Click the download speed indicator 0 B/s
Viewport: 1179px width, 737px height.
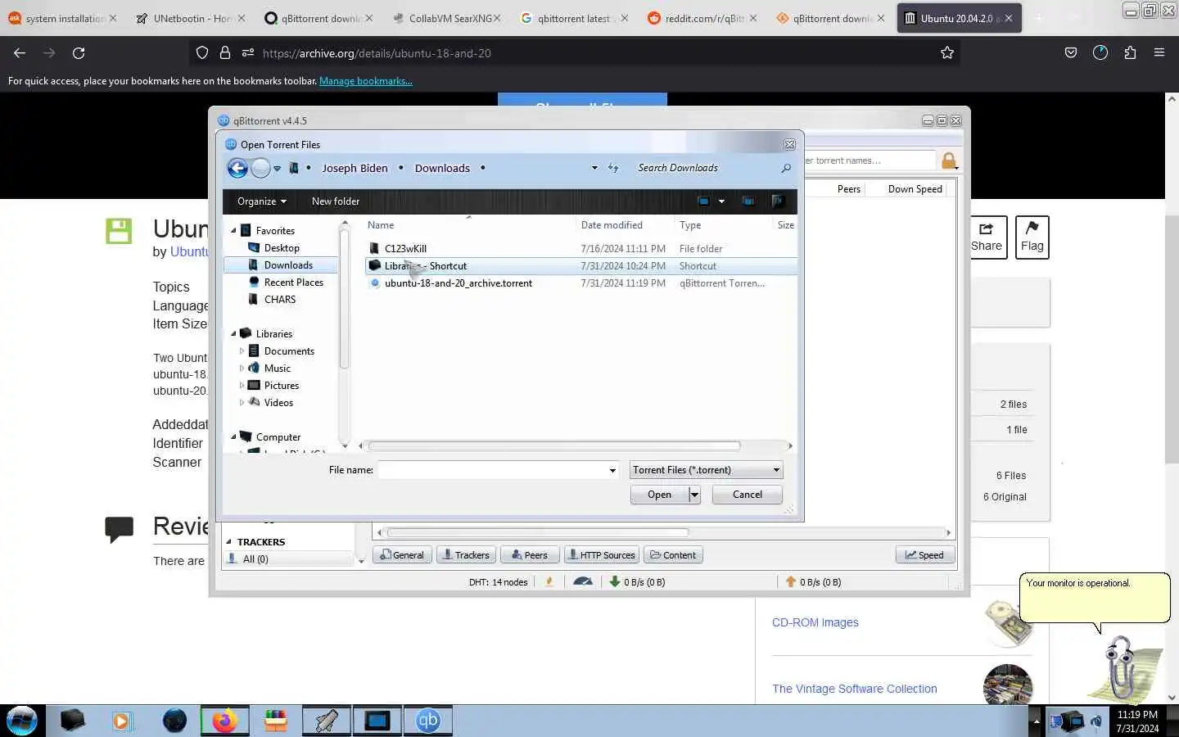(637, 582)
